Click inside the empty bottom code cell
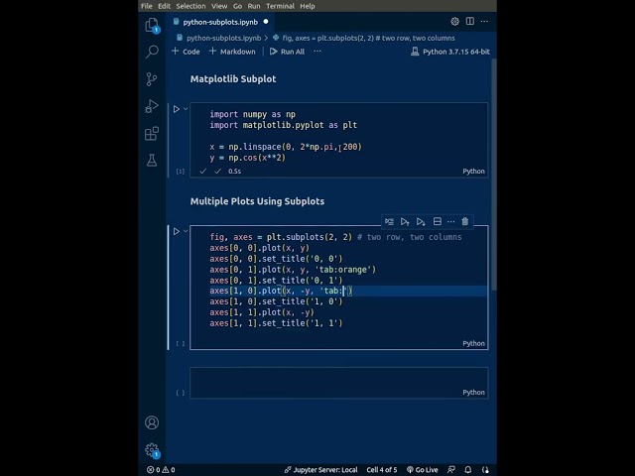 (x=339, y=383)
